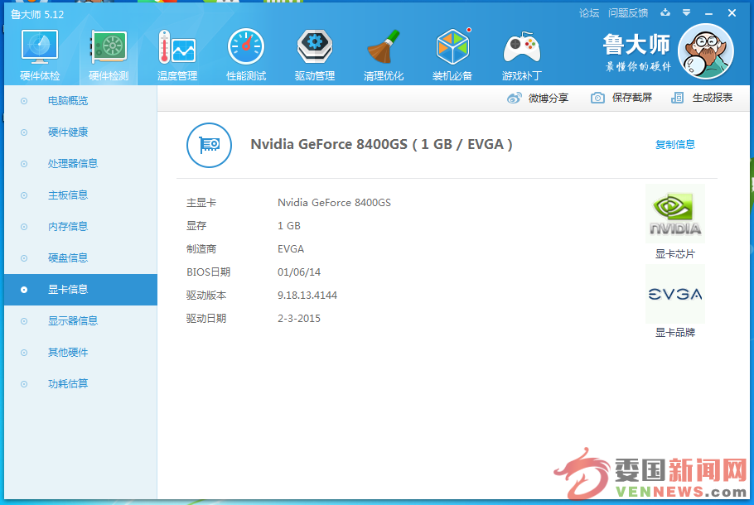
Task: Click BIOS date value 01/06/14
Action: 299,272
